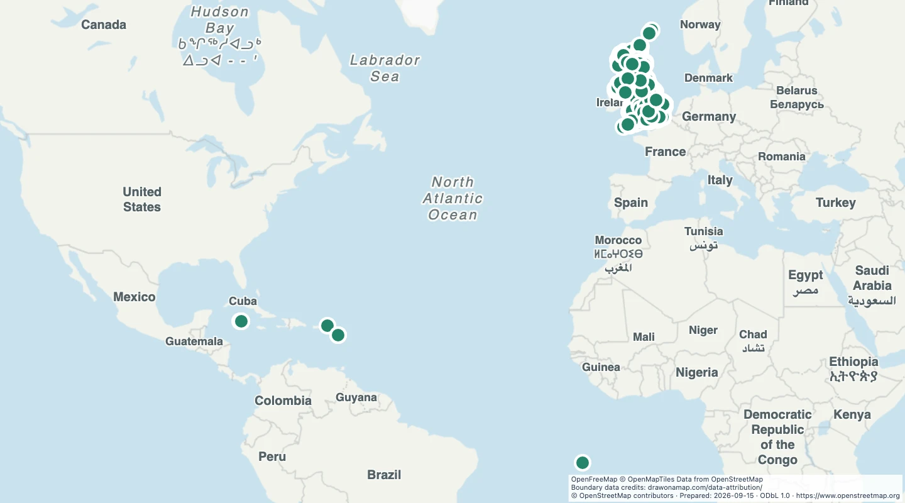Viewport: 905px width, 503px height.
Task: Click the Denmark label
Action: (x=708, y=78)
